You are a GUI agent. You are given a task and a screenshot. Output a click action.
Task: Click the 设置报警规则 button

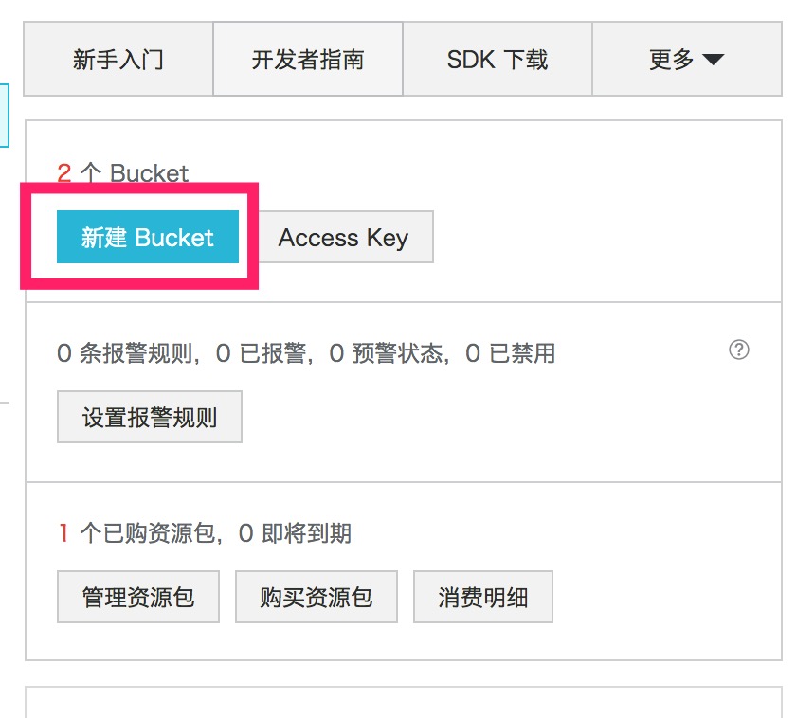pos(150,417)
